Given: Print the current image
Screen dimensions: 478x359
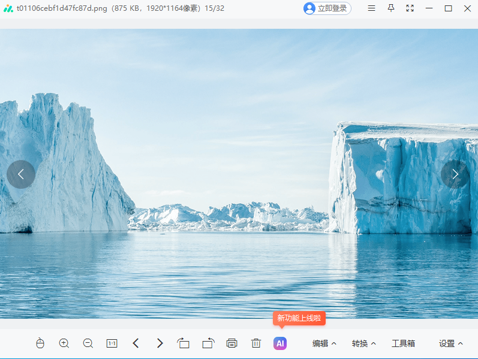Looking at the screenshot, I should point(232,343).
